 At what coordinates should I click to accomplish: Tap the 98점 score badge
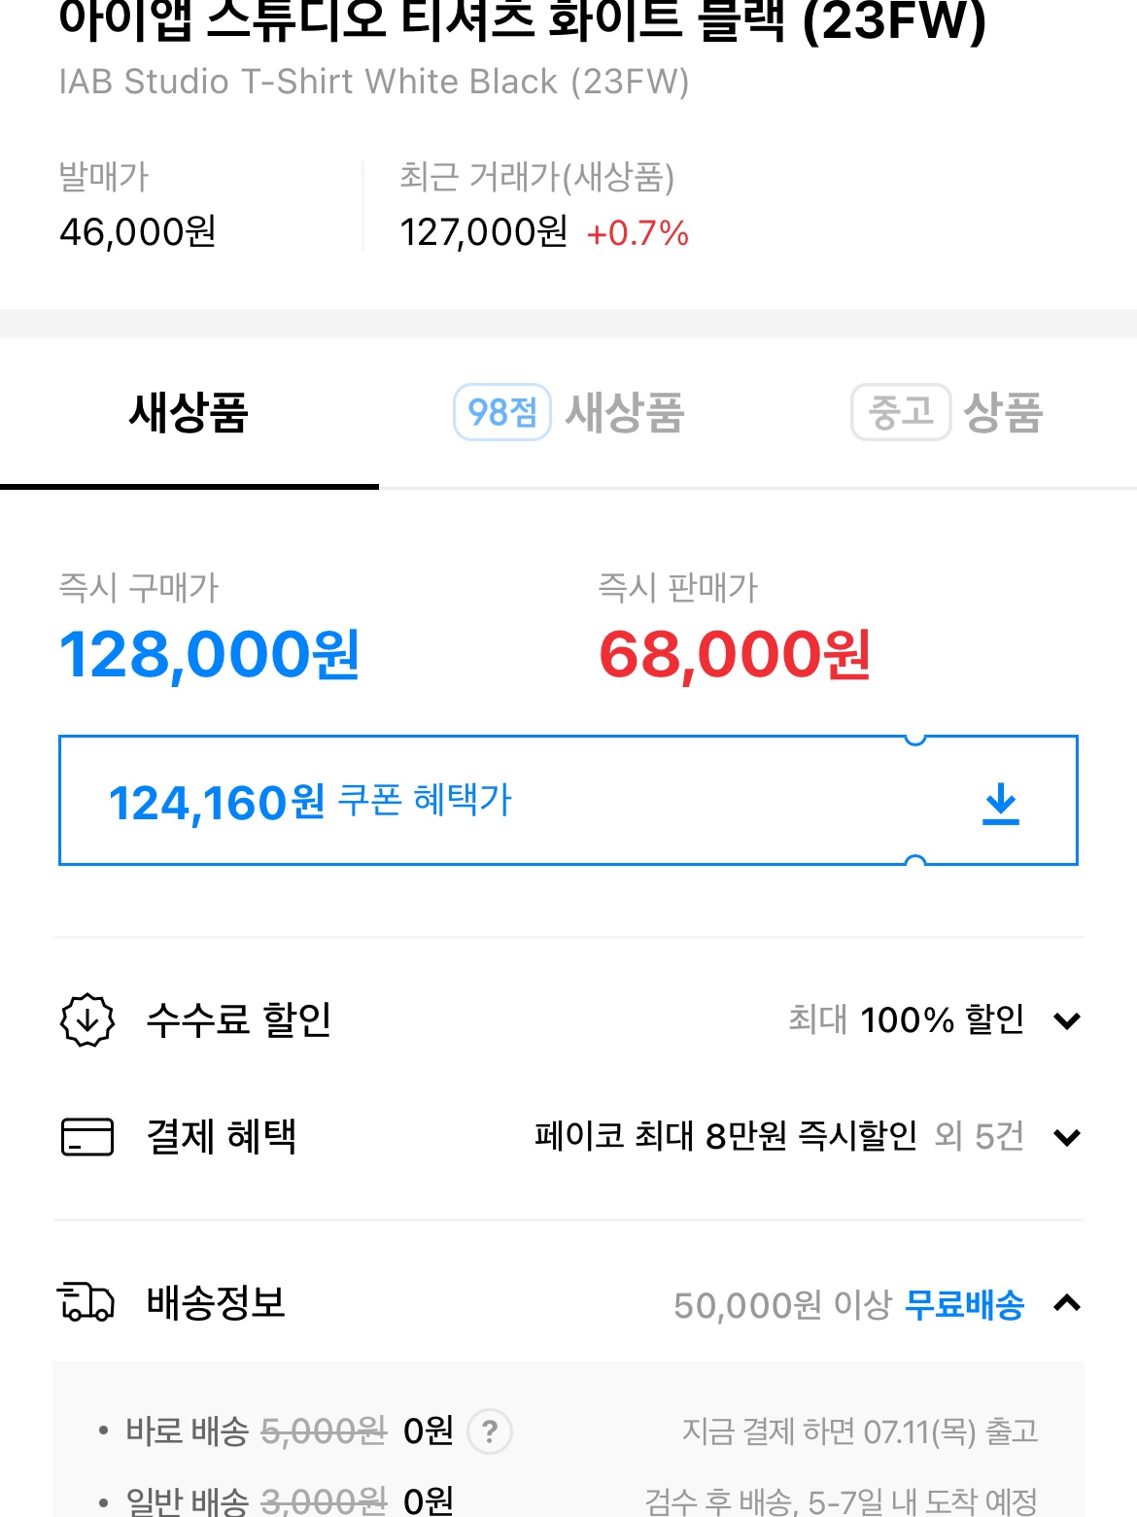(502, 412)
